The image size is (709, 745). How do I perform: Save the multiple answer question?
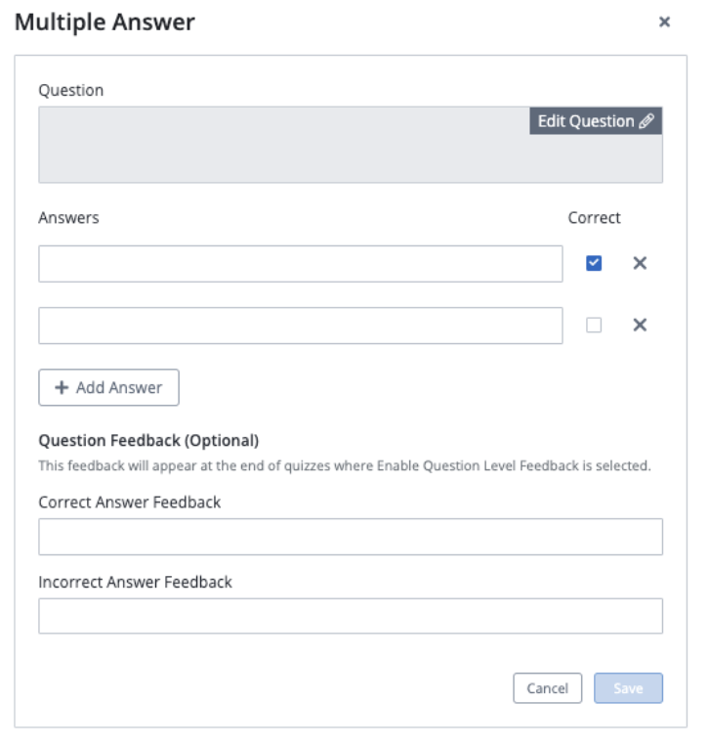pyautogui.click(x=628, y=688)
